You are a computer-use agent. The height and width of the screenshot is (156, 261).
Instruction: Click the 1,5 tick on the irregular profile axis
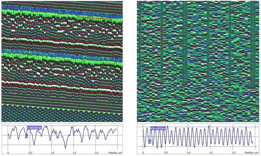(x=74, y=153)
